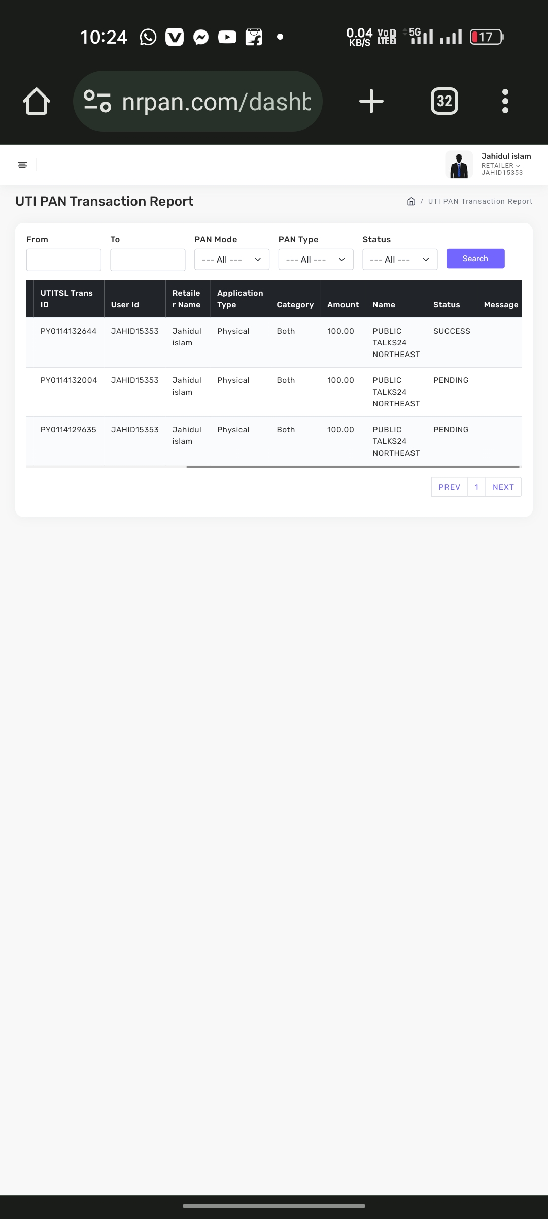Expand the PAN Mode dropdown
This screenshot has width=548, height=1219.
(x=231, y=260)
